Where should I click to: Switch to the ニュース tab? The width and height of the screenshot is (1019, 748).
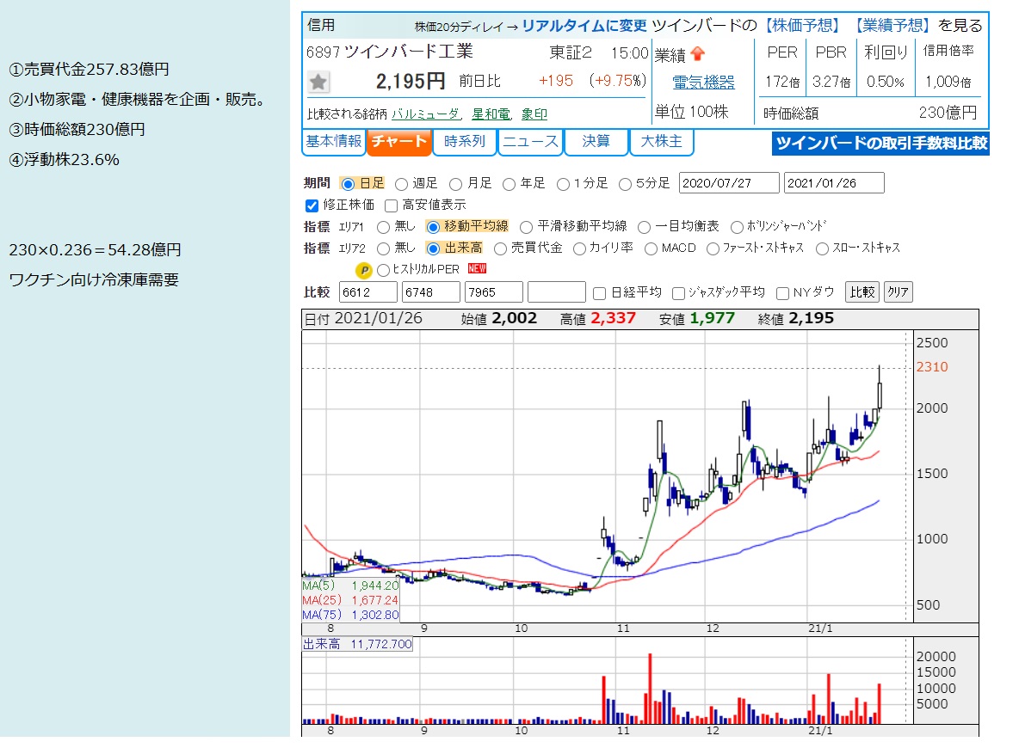530,142
